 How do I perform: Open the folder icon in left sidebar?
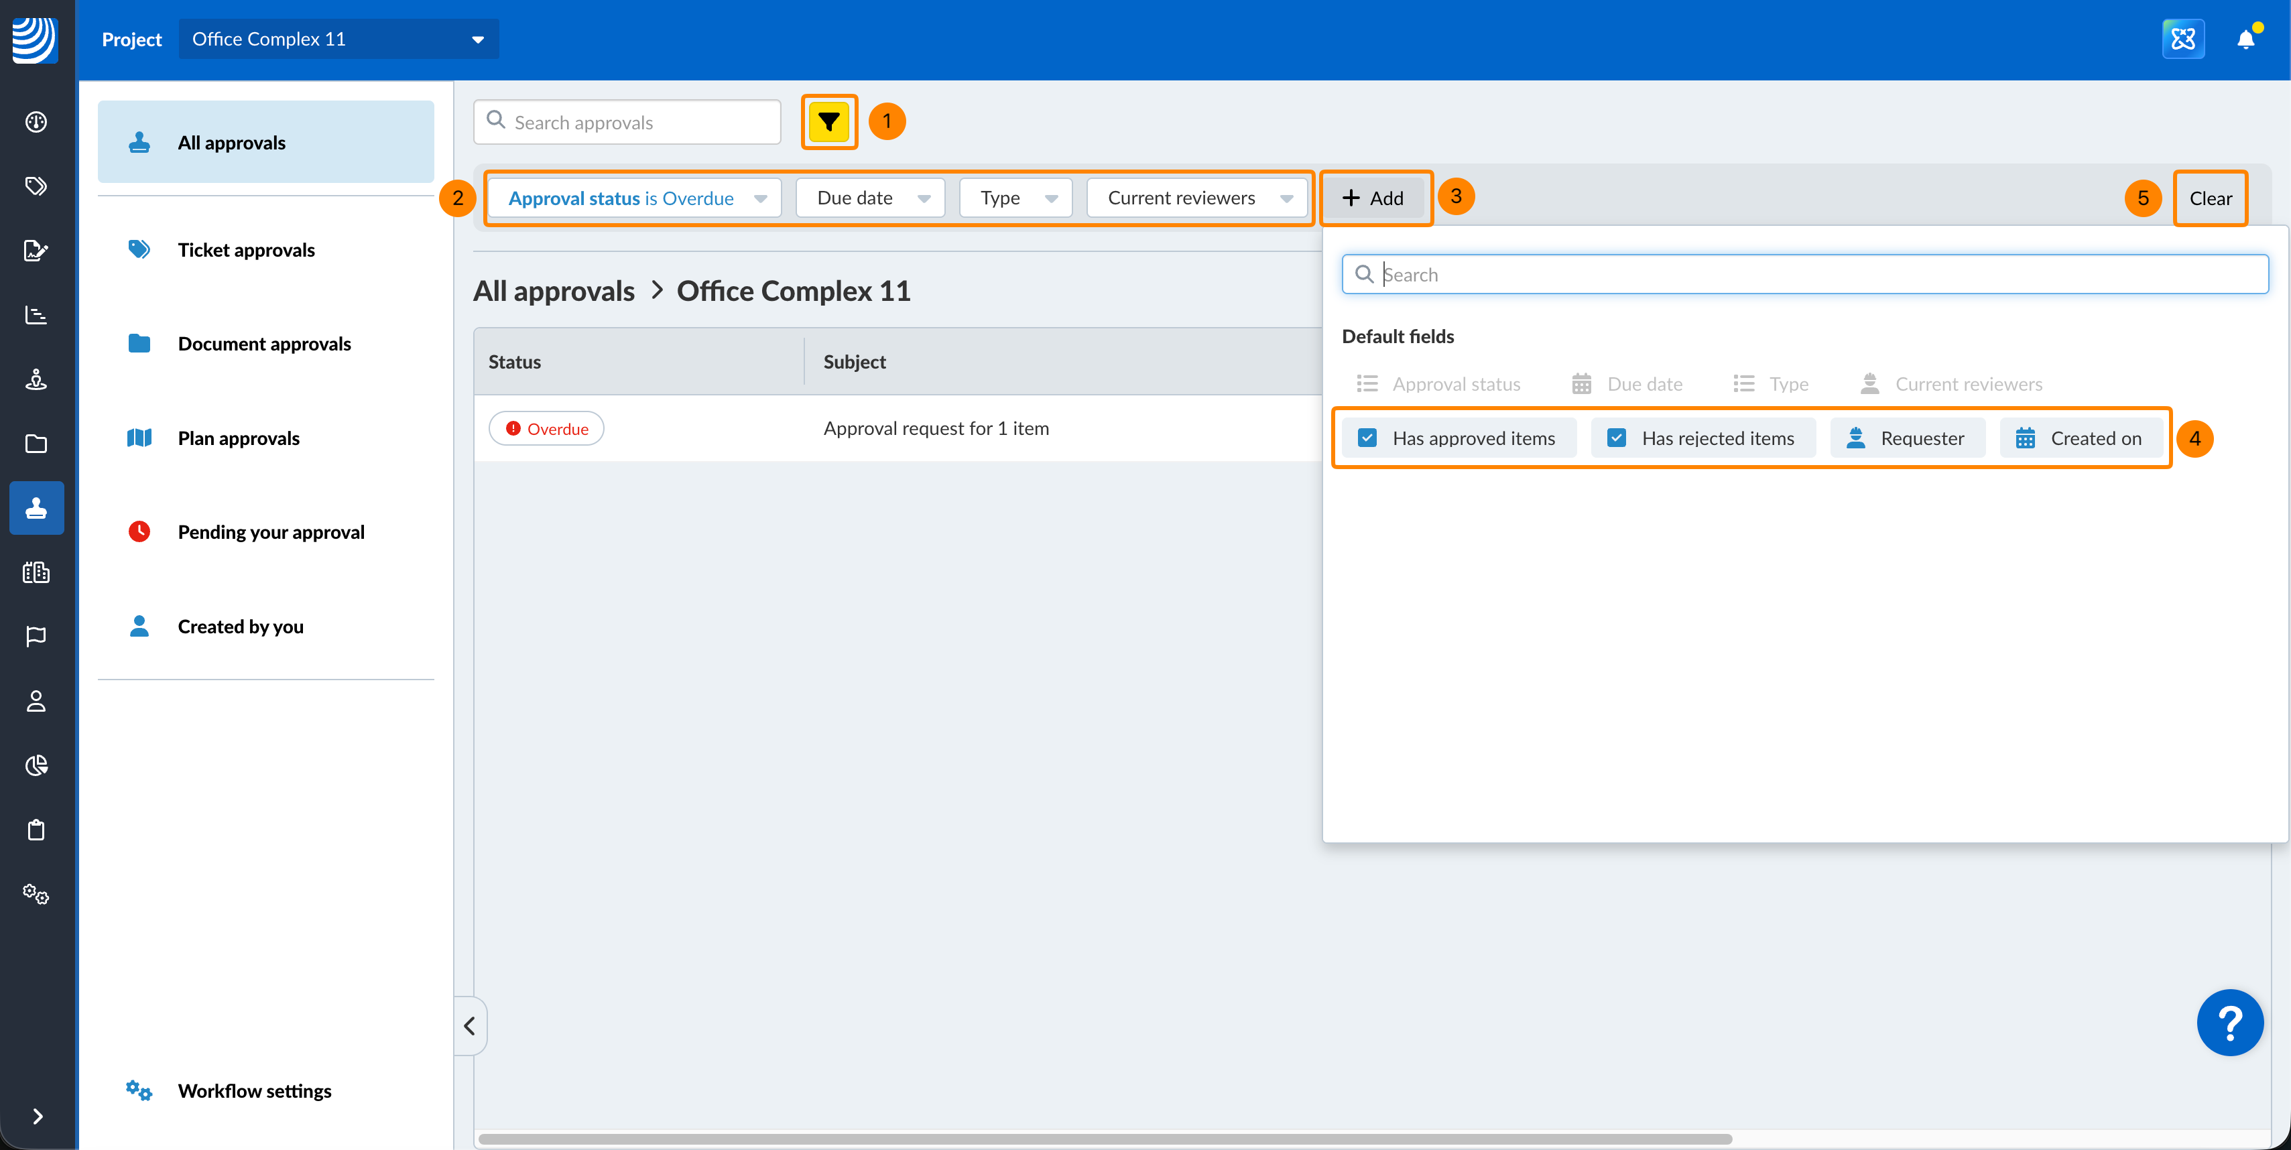pyautogui.click(x=36, y=444)
